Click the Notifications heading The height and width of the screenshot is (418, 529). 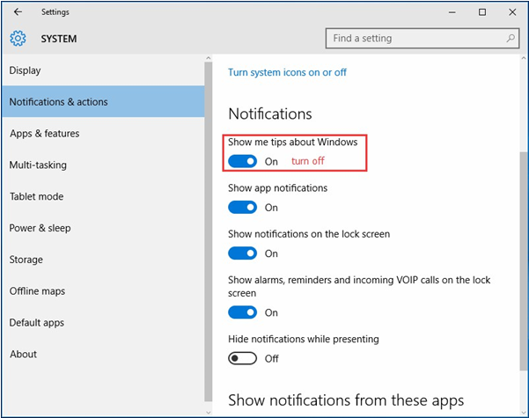click(270, 114)
